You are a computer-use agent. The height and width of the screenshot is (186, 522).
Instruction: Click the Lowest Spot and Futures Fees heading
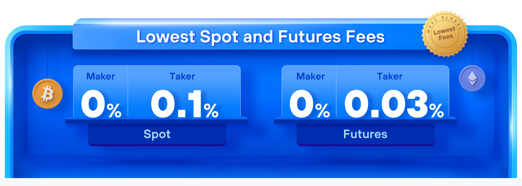pyautogui.click(x=260, y=37)
